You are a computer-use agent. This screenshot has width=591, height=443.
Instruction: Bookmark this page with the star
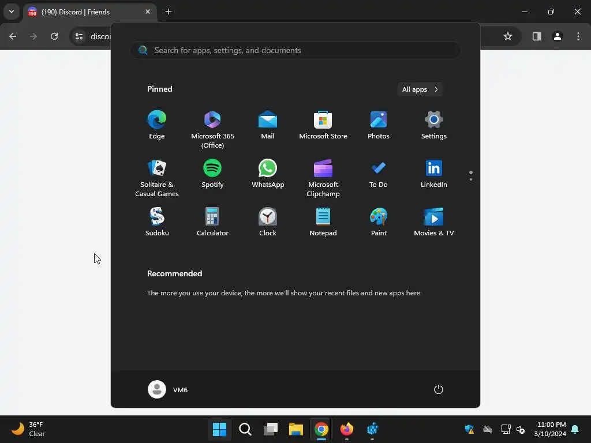click(x=508, y=36)
